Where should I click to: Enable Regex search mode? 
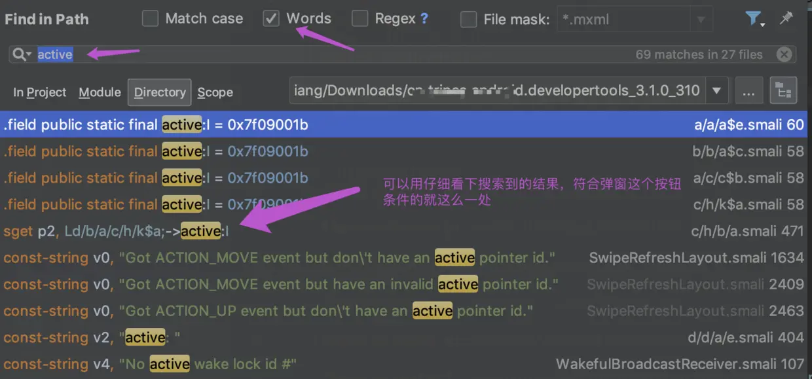(x=360, y=18)
